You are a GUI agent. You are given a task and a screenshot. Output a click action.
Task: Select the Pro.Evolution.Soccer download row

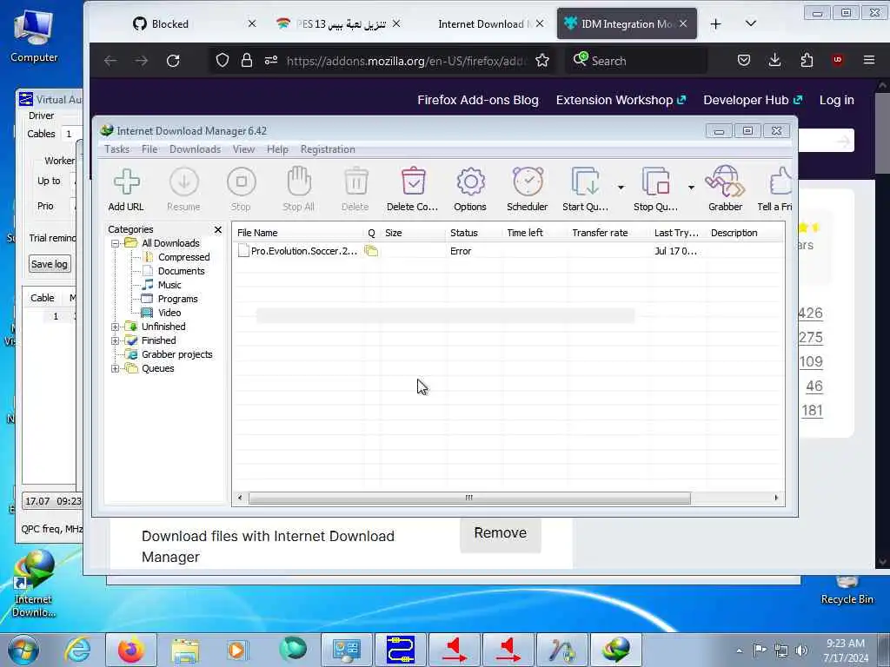point(508,251)
